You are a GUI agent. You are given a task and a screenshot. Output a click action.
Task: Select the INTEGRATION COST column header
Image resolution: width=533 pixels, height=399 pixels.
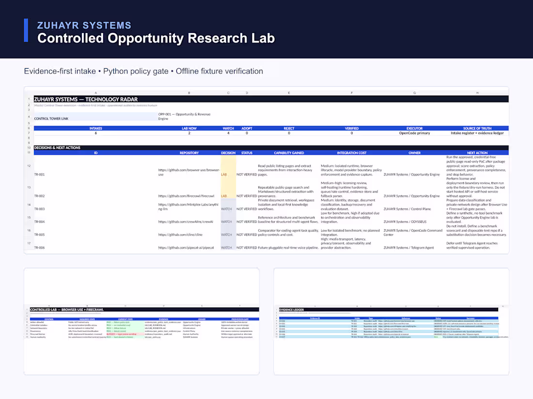pyautogui.click(x=351, y=153)
